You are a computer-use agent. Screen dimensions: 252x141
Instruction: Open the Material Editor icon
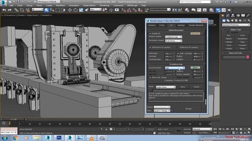click(211, 10)
